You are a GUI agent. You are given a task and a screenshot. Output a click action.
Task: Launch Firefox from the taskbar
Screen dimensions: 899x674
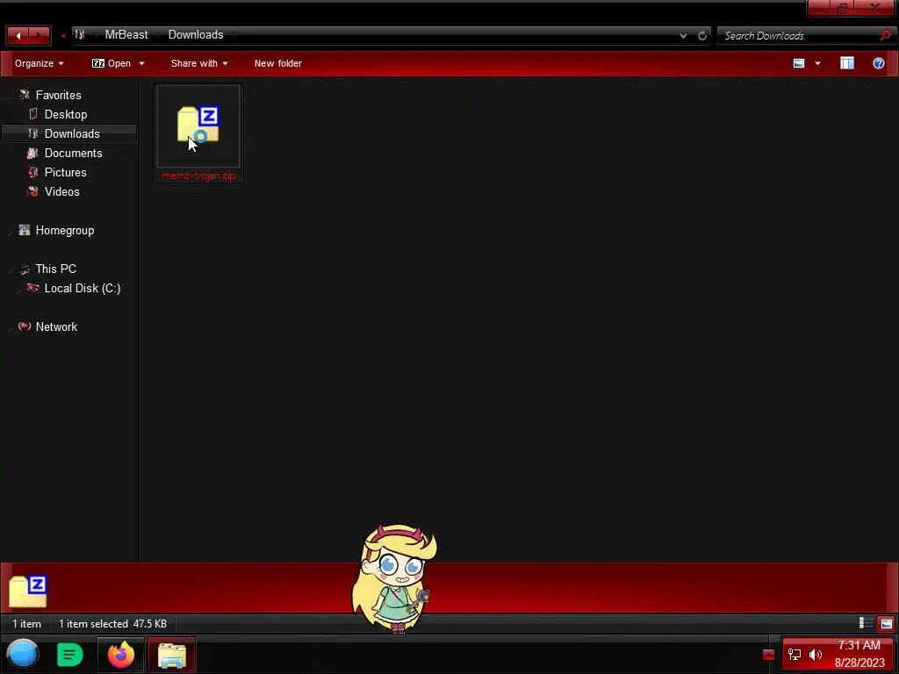121,655
